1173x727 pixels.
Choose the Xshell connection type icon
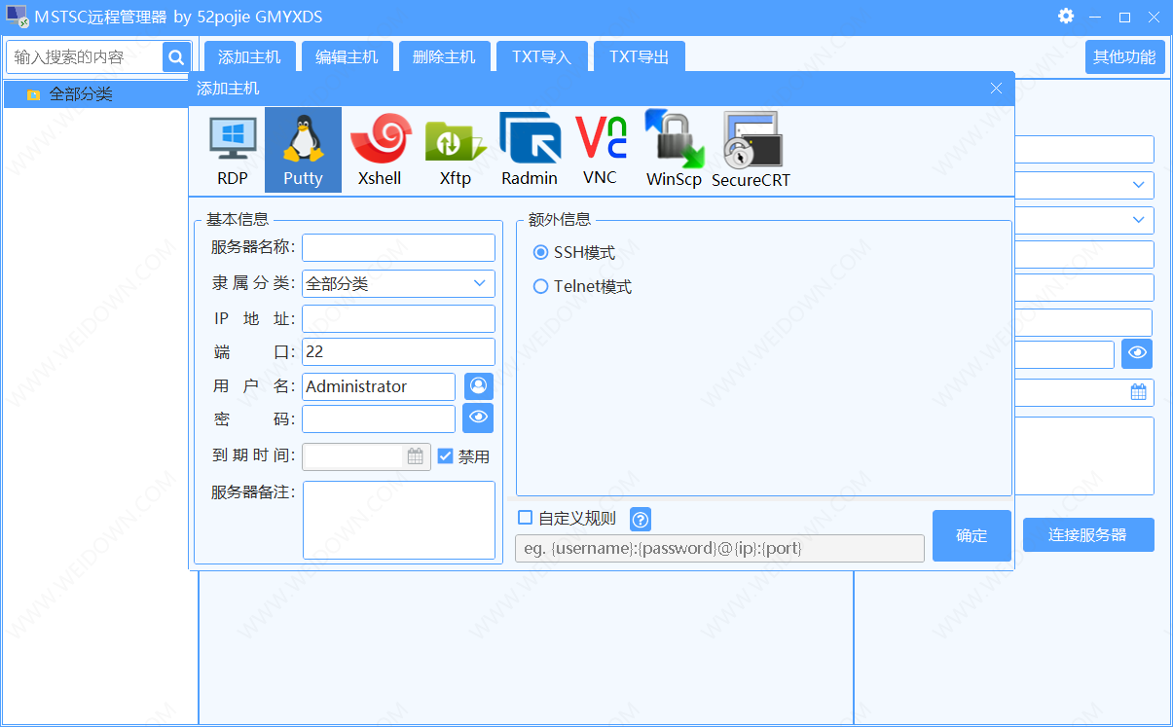pyautogui.click(x=380, y=150)
